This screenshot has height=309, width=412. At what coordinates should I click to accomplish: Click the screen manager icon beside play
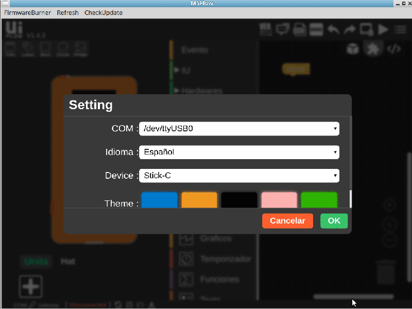pyautogui.click(x=366, y=29)
